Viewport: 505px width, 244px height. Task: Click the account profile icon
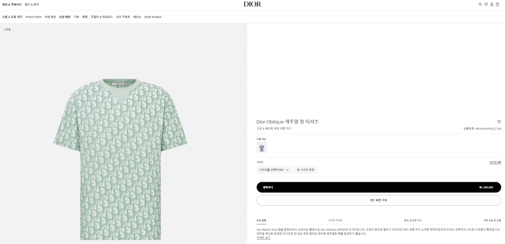[x=491, y=4]
